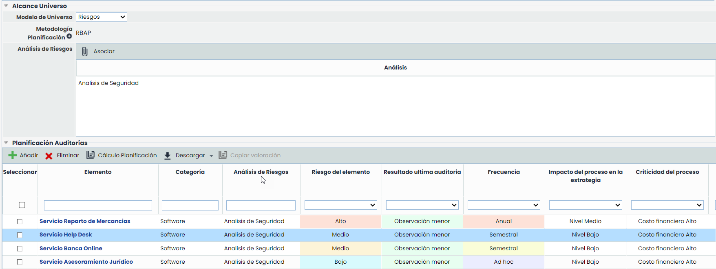Viewport: 716px width, 269px height.
Task: Select the Analisis de Seguridad analysis row
Action: pos(108,83)
